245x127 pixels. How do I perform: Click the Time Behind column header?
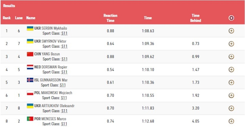[x=196, y=18]
